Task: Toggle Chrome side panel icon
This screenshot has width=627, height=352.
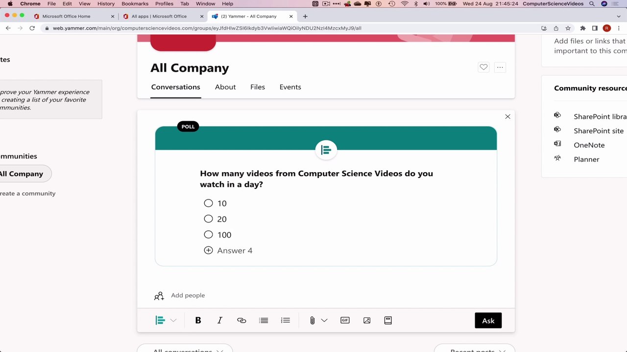Action: tap(595, 28)
